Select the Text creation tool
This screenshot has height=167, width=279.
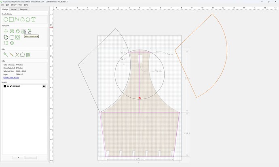(34, 19)
